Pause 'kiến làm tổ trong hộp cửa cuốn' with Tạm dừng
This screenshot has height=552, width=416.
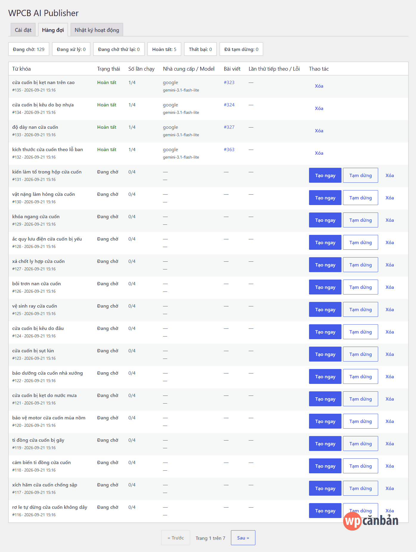pyautogui.click(x=361, y=175)
